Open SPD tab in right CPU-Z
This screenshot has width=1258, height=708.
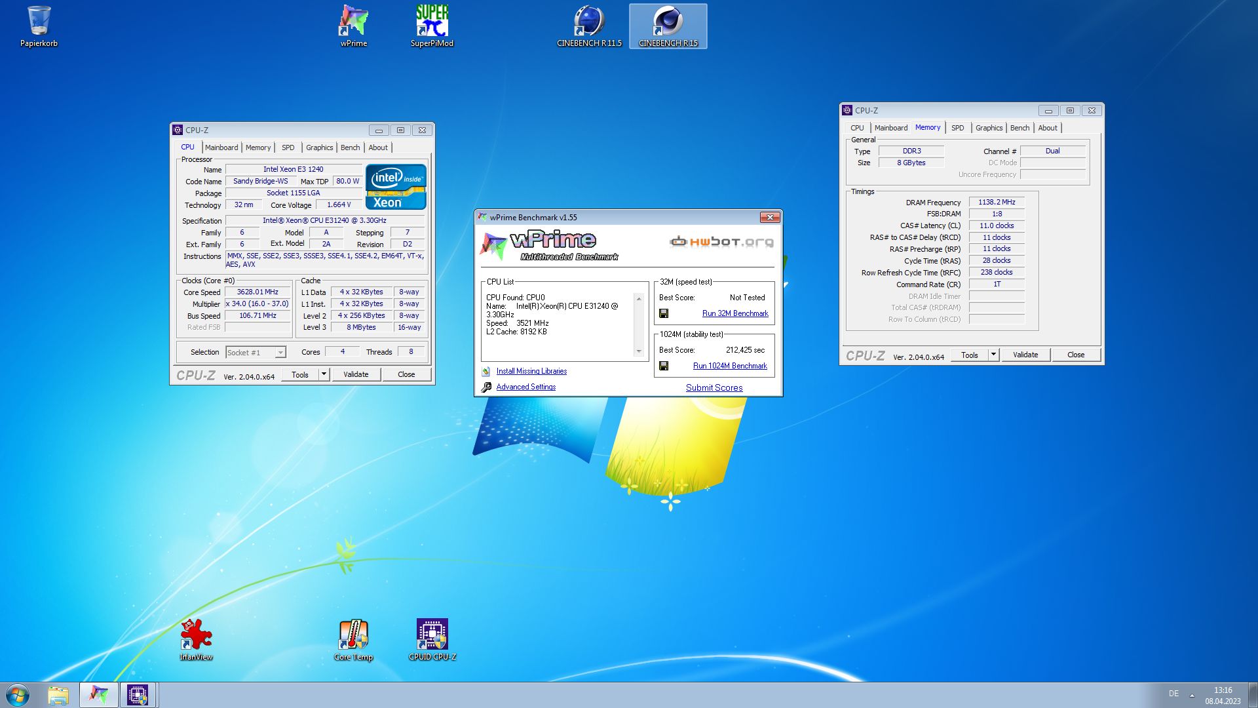point(958,128)
